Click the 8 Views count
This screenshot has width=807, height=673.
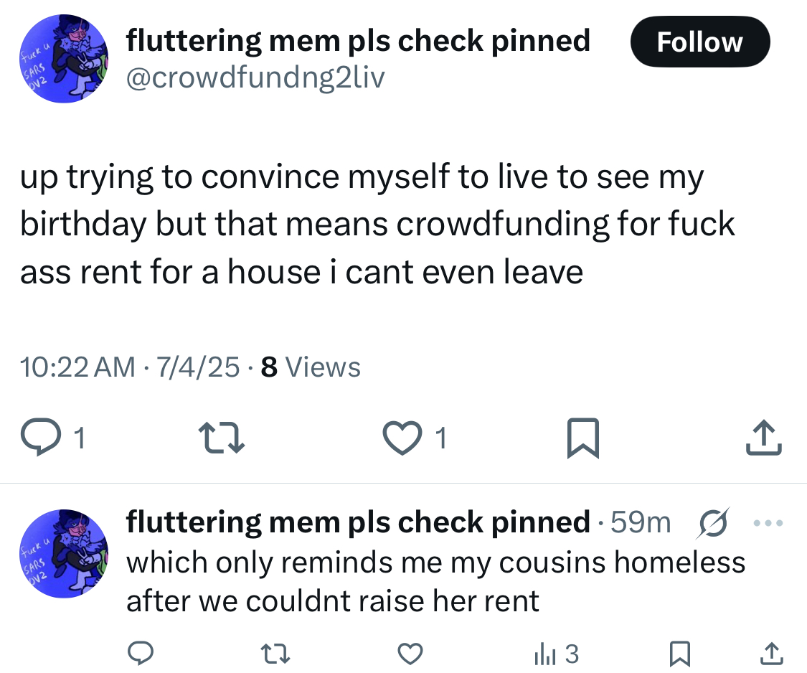pyautogui.click(x=311, y=367)
